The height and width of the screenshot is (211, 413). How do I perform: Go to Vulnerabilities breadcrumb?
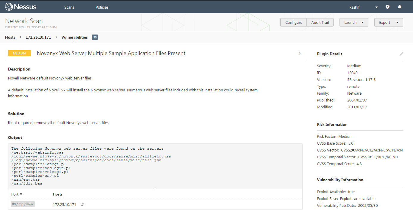[x=74, y=37]
